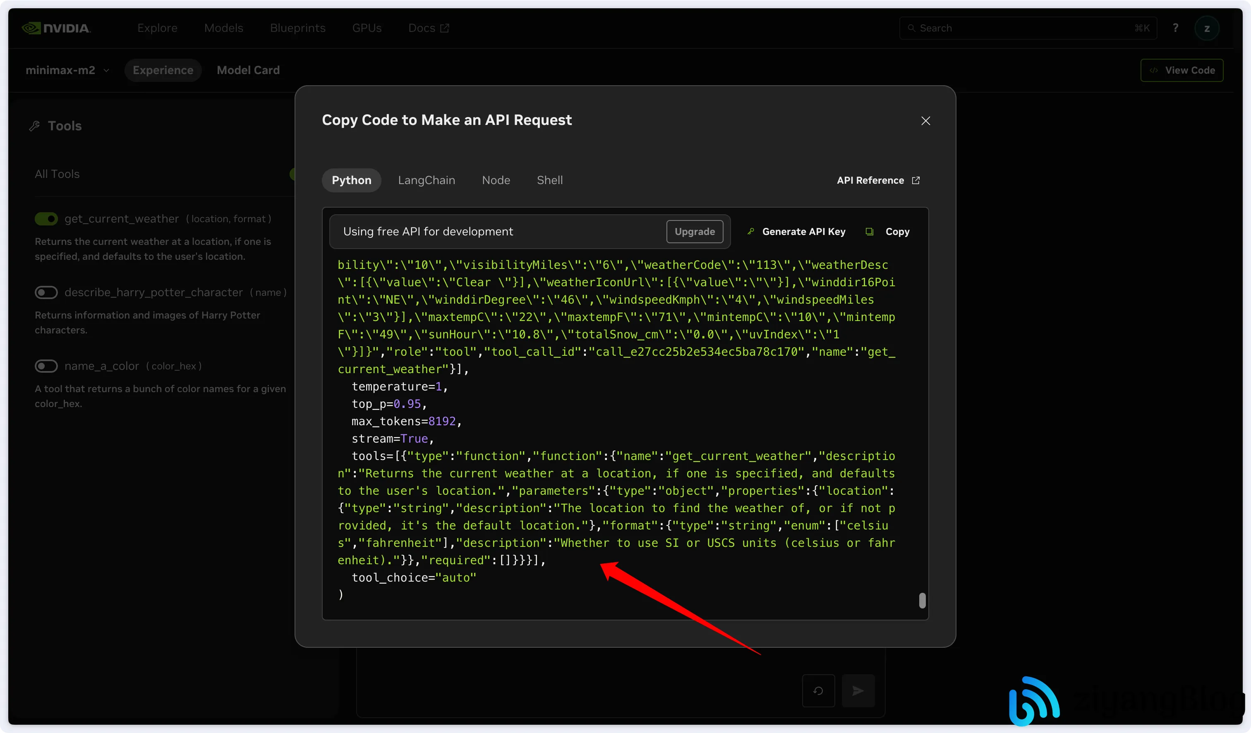Close the Copy Code dialog
The image size is (1251, 733).
[x=925, y=121]
